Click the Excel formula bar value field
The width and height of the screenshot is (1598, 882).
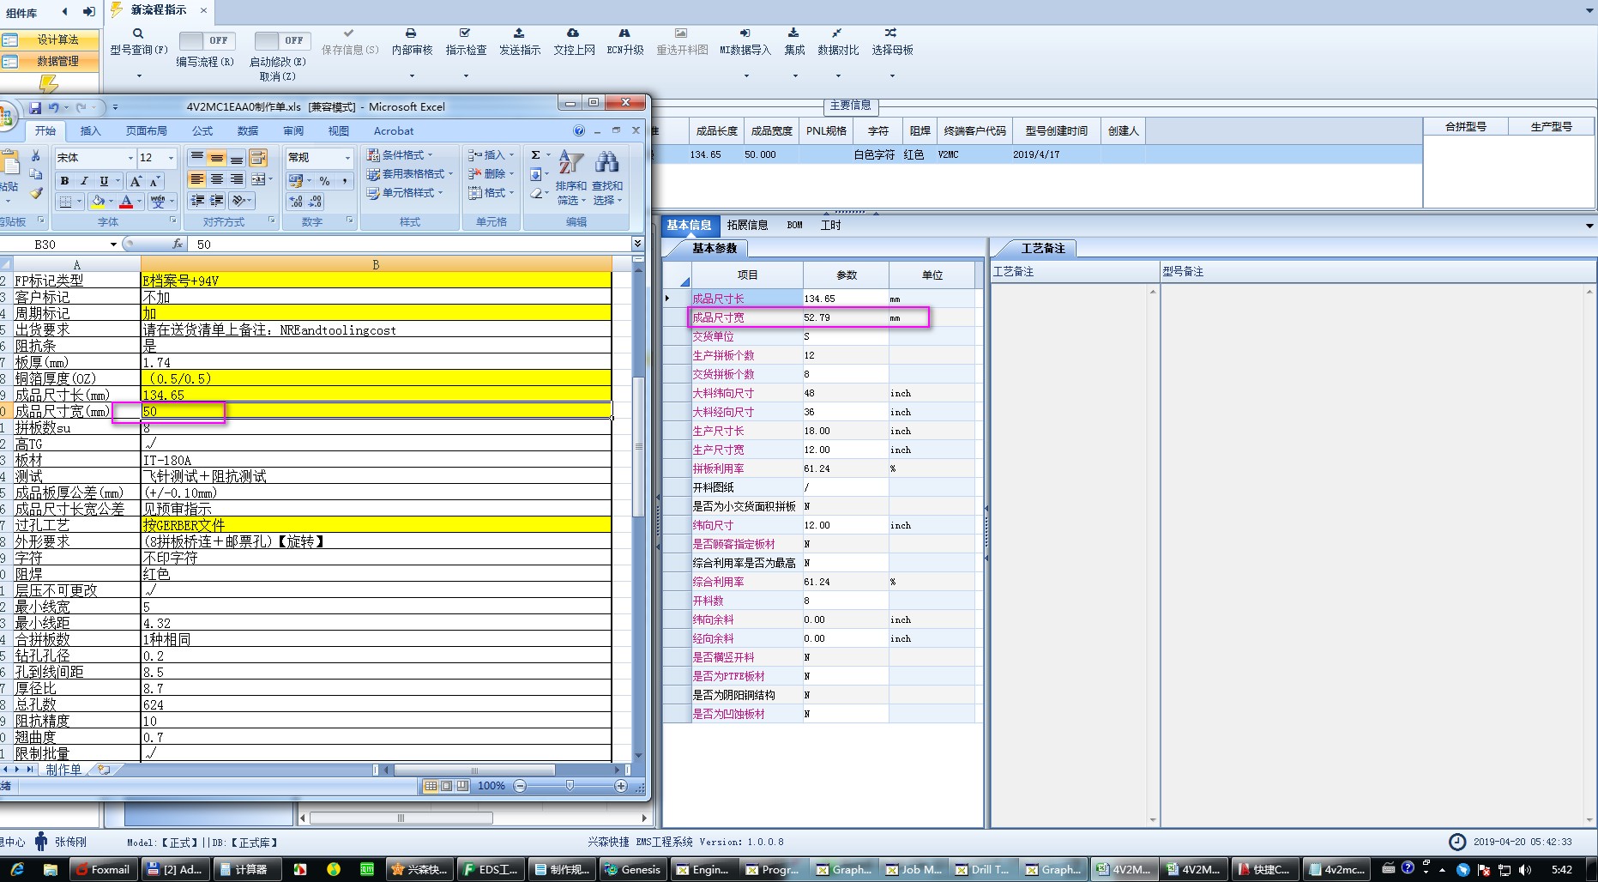pyautogui.click(x=412, y=245)
